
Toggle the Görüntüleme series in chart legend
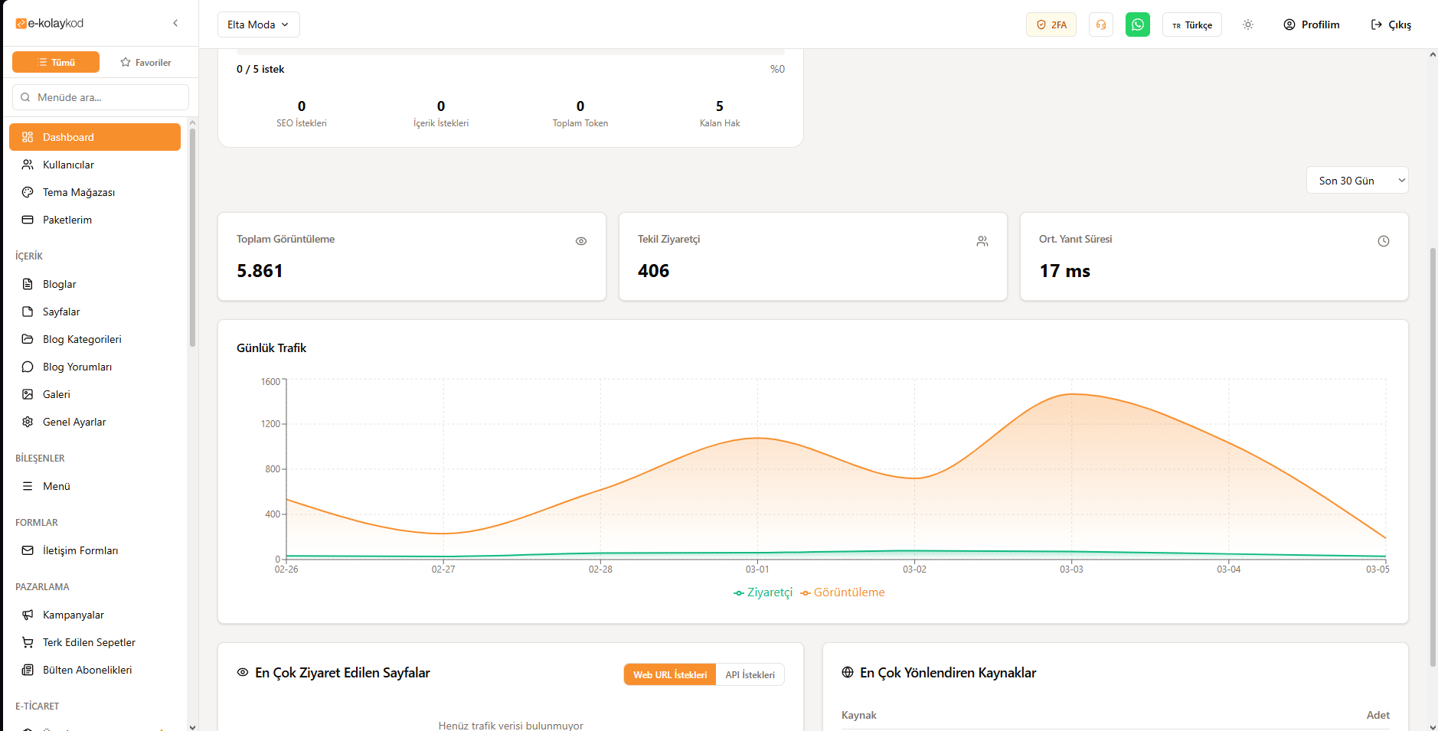click(842, 592)
